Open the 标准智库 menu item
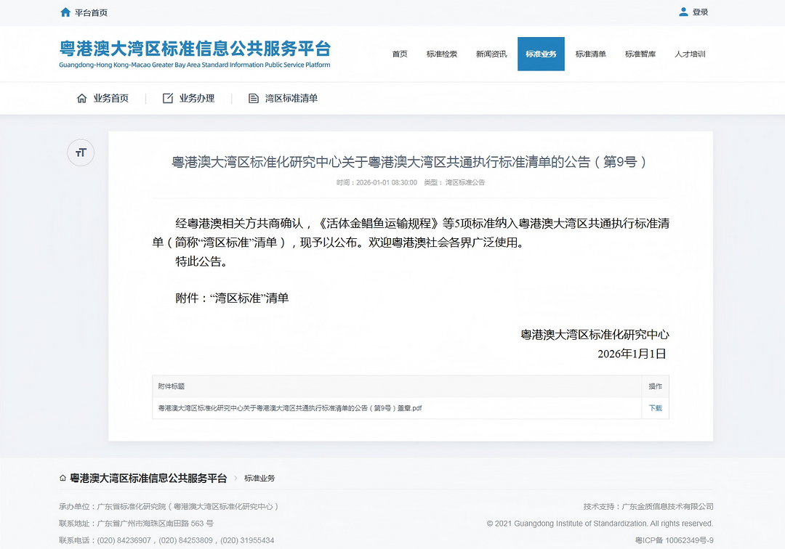785x549 pixels. pyautogui.click(x=640, y=54)
